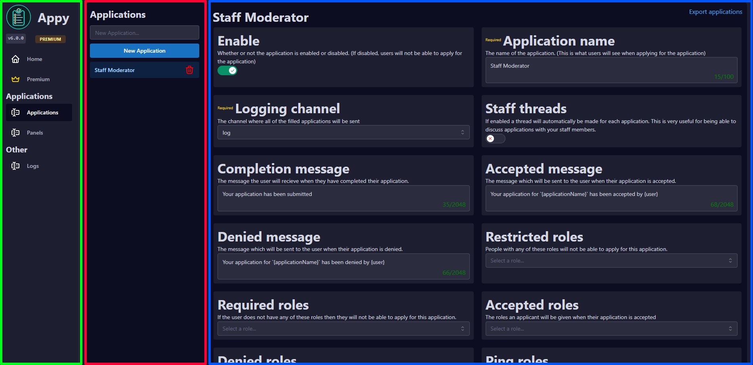Click the Completion message text box

[343, 198]
